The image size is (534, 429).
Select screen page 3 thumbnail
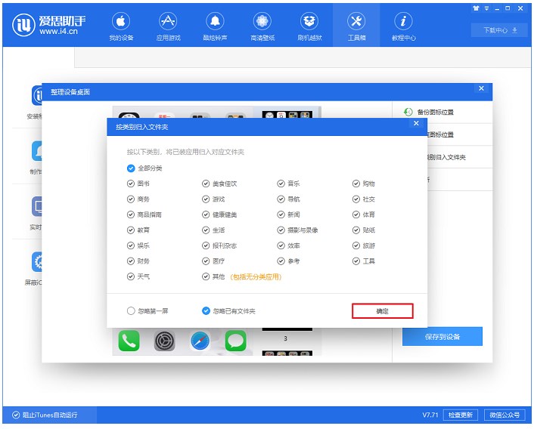[x=287, y=329]
